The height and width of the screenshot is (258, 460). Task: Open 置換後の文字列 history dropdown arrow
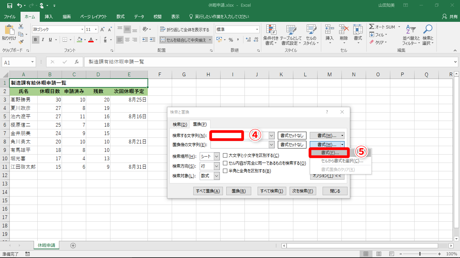[272, 144]
